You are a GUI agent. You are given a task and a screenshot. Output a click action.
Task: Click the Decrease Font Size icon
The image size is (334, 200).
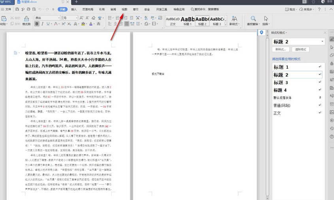pyautogui.click(x=87, y=18)
